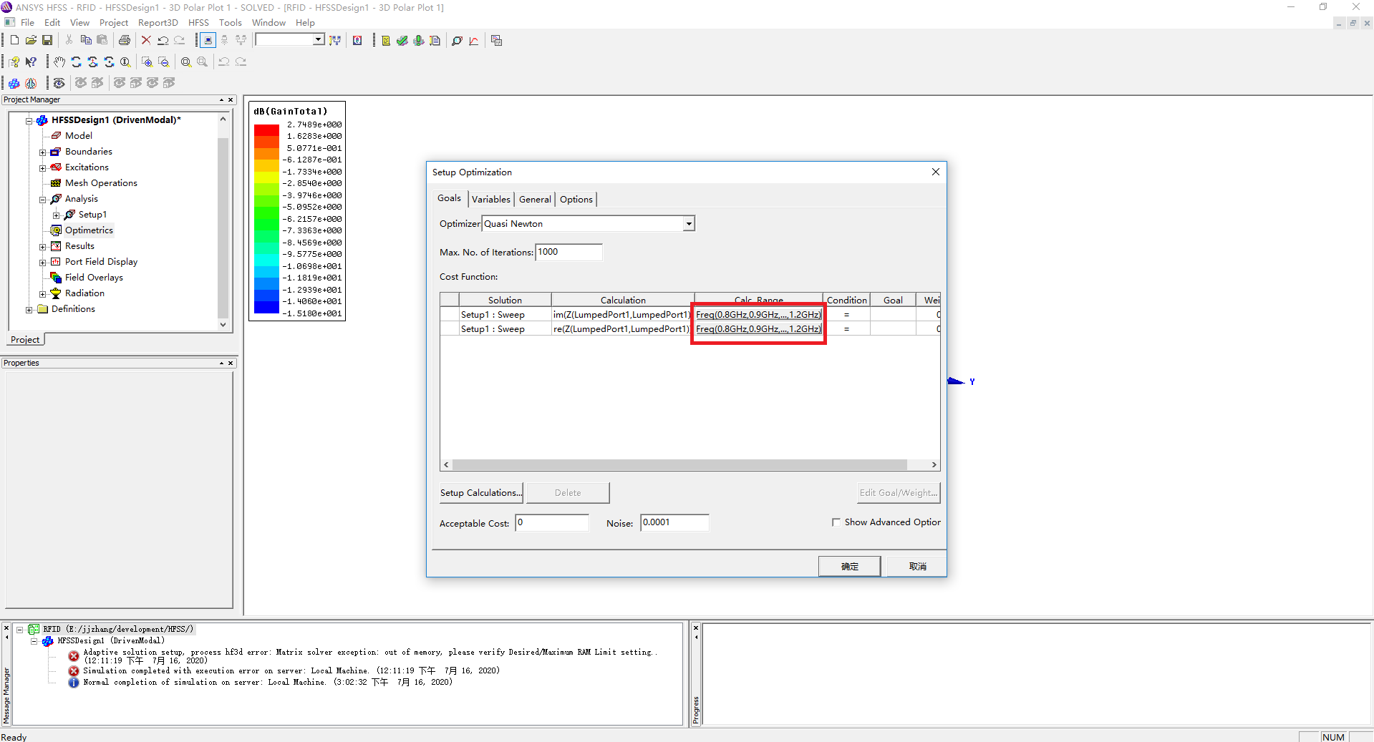This screenshot has height=742, width=1374.
Task: Click the Calc. Range link for re(Z) row
Action: coord(758,329)
